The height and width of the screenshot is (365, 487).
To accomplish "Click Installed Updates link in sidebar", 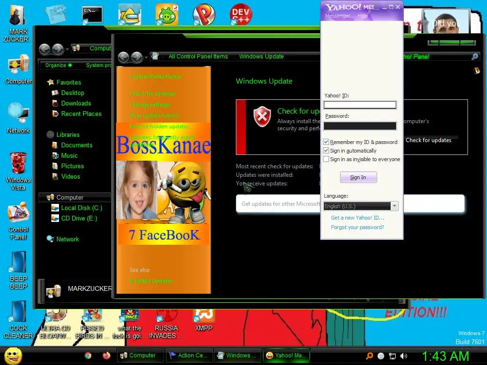I will [151, 281].
